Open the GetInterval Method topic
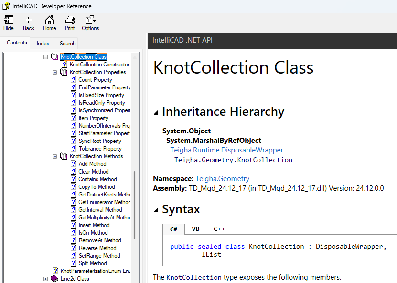 tap(100, 210)
